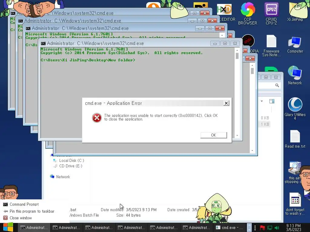This screenshot has width=310, height=232.
Task: Open the volume speaker tray icon
Action: click(277, 228)
